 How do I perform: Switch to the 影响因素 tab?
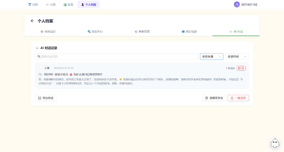142,32
